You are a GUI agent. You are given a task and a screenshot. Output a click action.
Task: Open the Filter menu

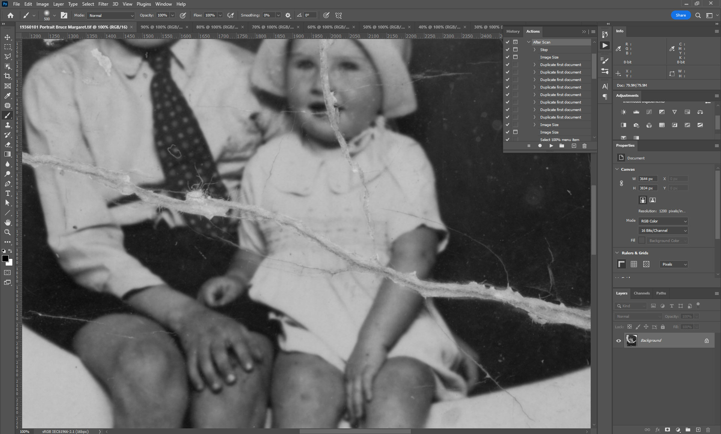click(x=103, y=4)
